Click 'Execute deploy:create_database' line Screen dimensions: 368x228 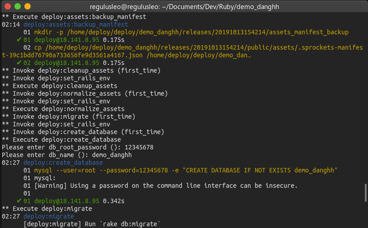click(61, 140)
